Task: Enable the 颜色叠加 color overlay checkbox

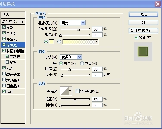Action: 4,74
